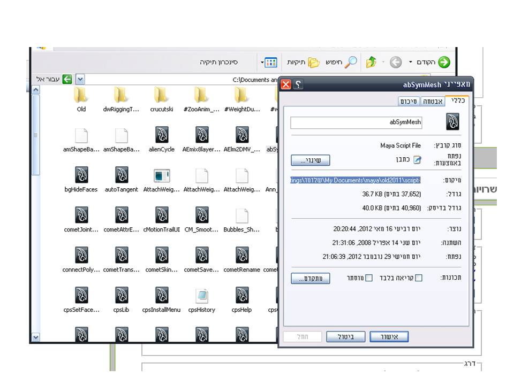Open the #WeightDu... folder
This screenshot has width=514, height=385.
(x=241, y=95)
